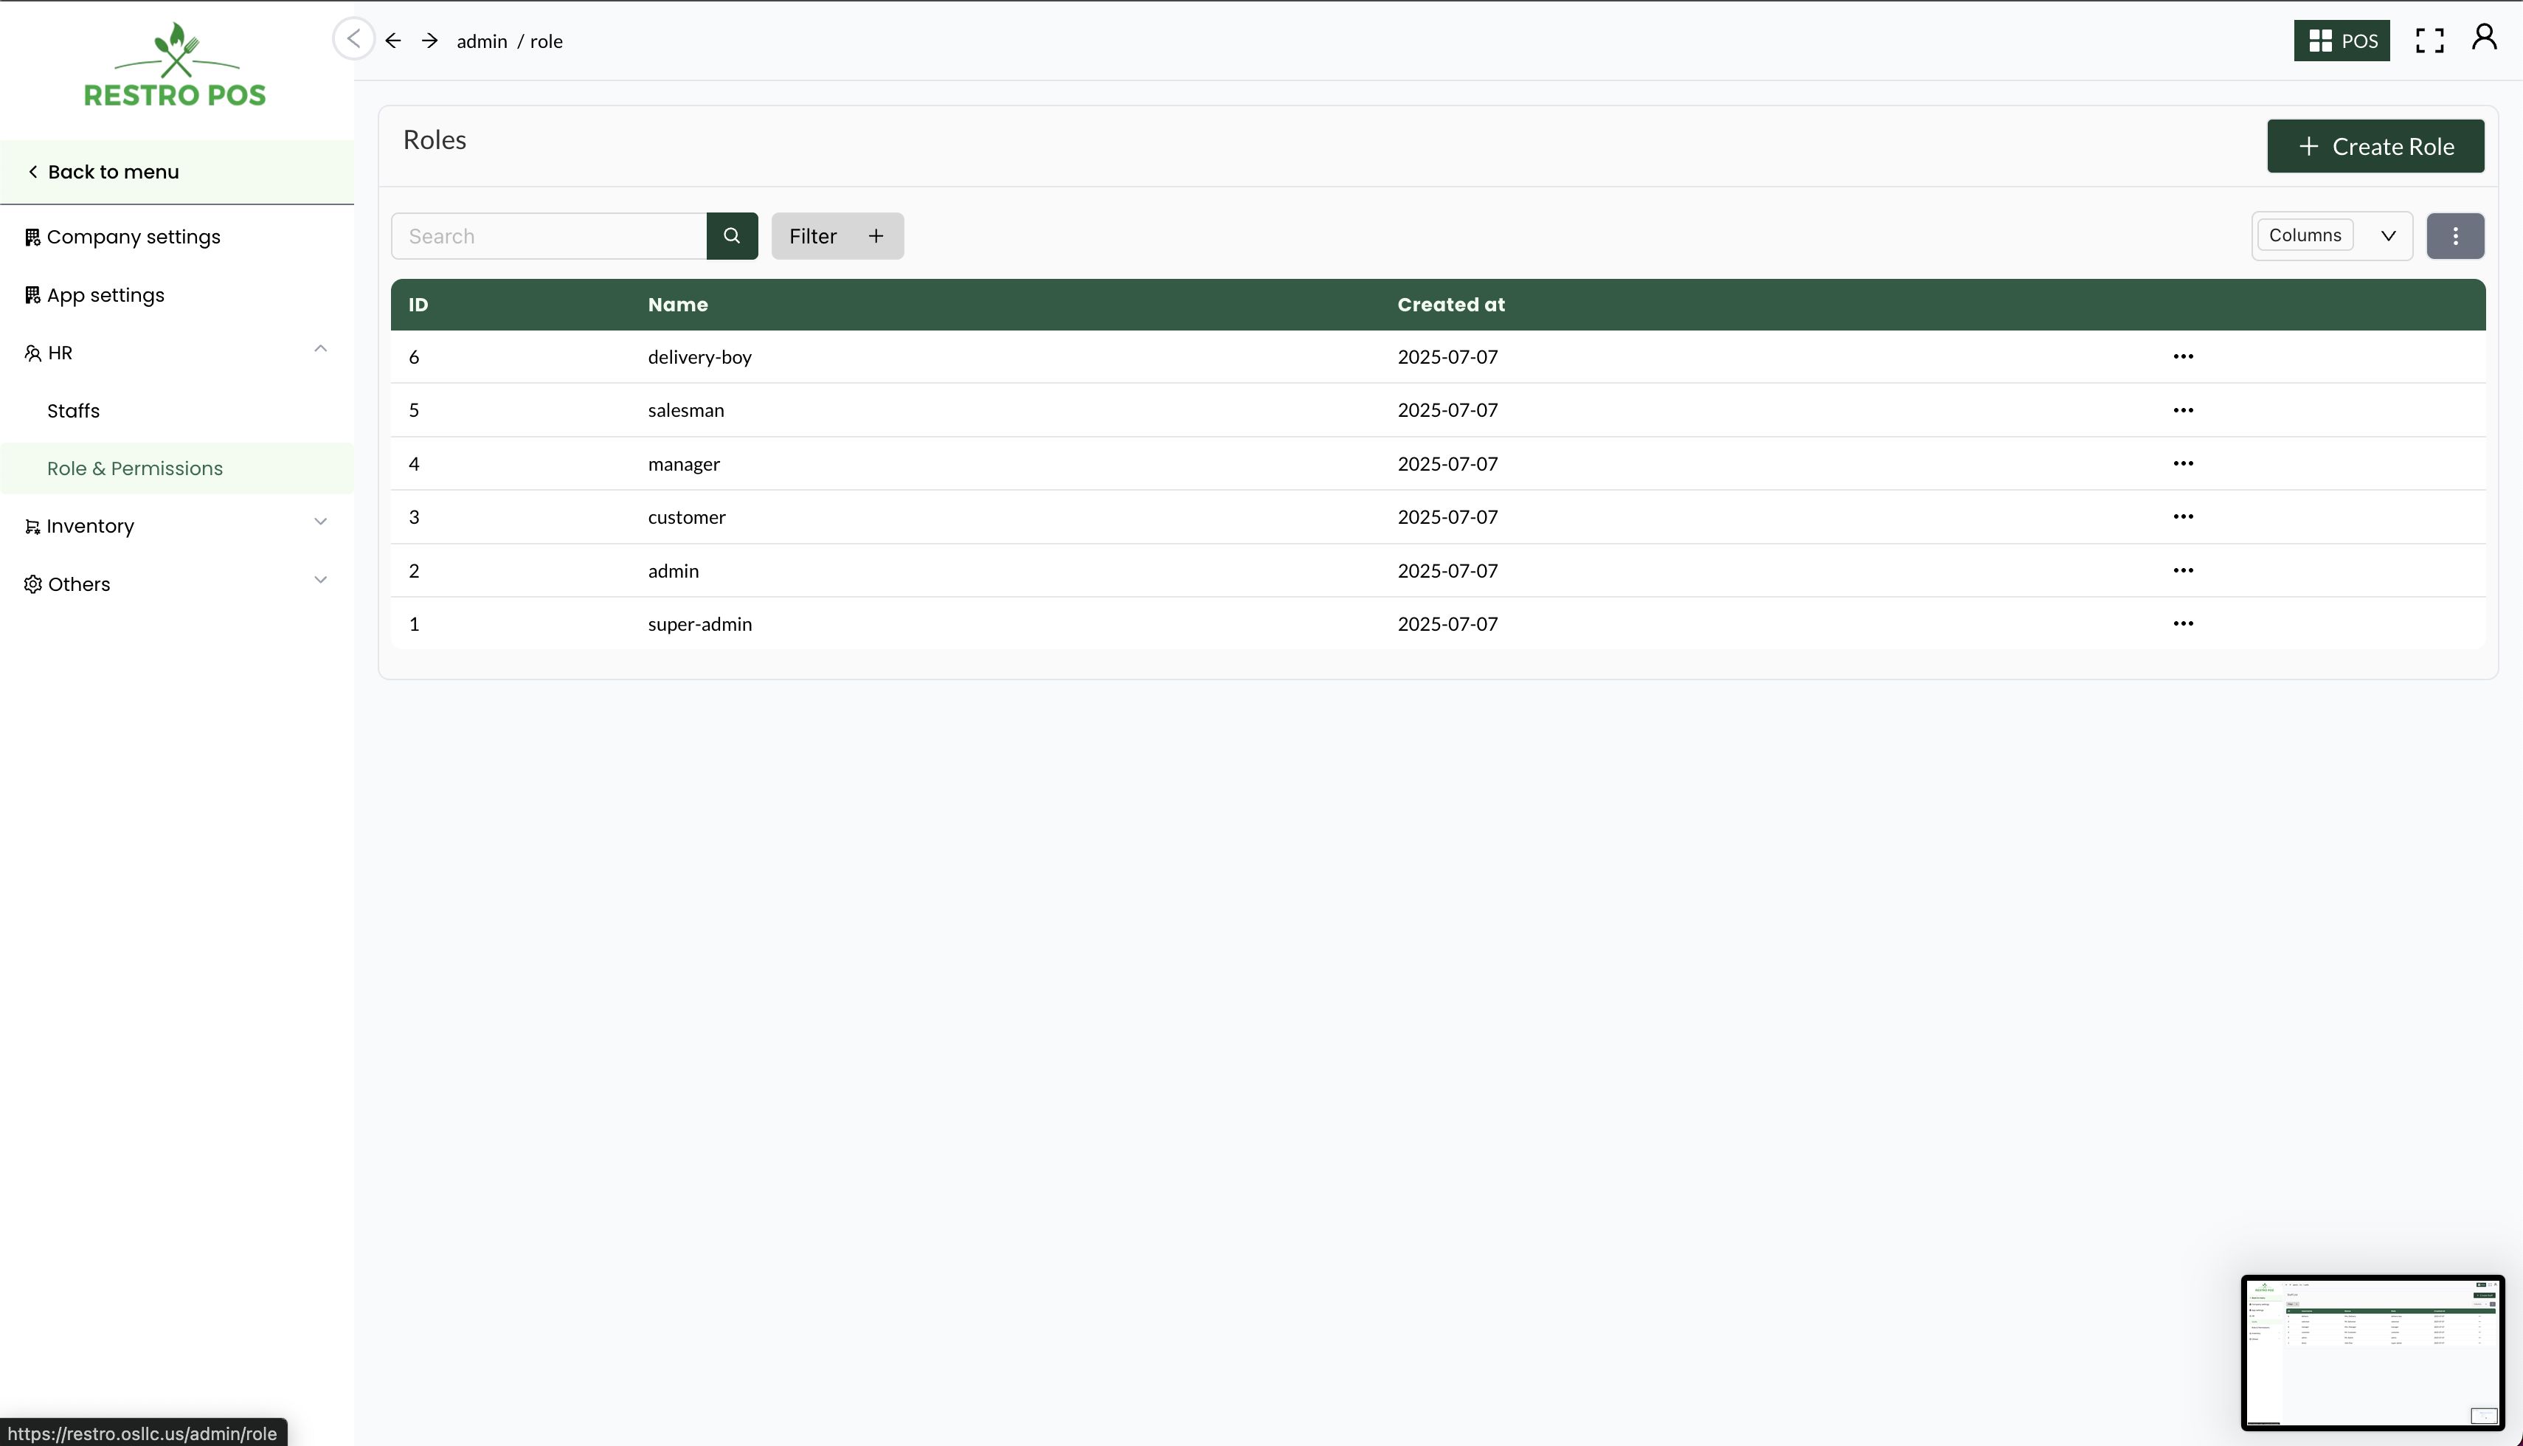2523x1446 pixels.
Task: Collapse sidebar using circular arrow icon
Action: coord(353,38)
